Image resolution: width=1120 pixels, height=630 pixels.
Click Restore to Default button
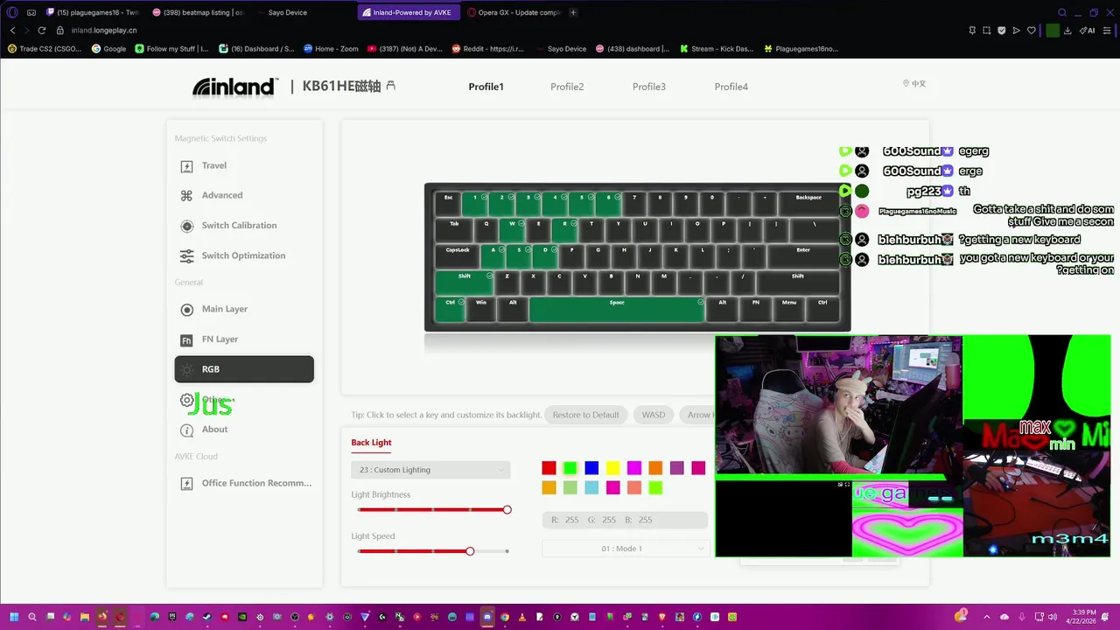tap(585, 415)
